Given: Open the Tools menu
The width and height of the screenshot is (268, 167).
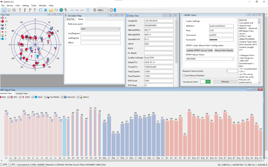Looking at the screenshot, I should (x=34, y=5).
